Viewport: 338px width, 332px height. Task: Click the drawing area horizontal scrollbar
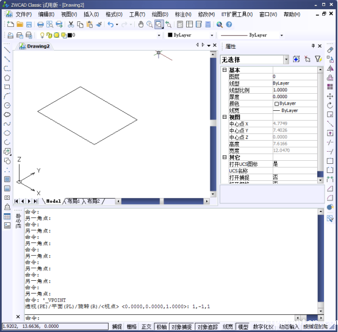point(162,202)
